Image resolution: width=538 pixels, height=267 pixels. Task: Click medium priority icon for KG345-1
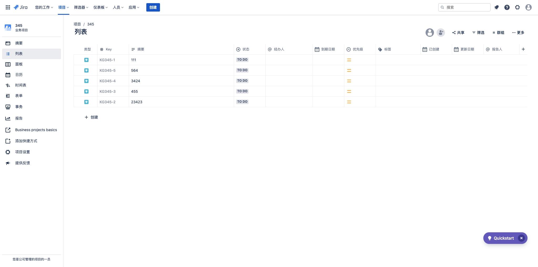tap(349, 60)
